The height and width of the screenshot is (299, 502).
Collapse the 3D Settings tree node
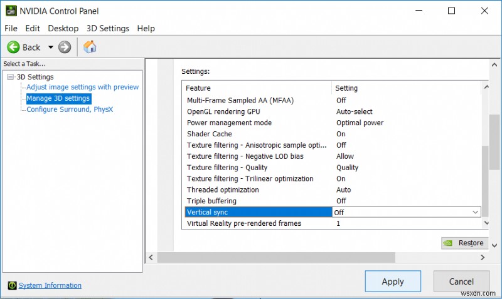point(10,77)
